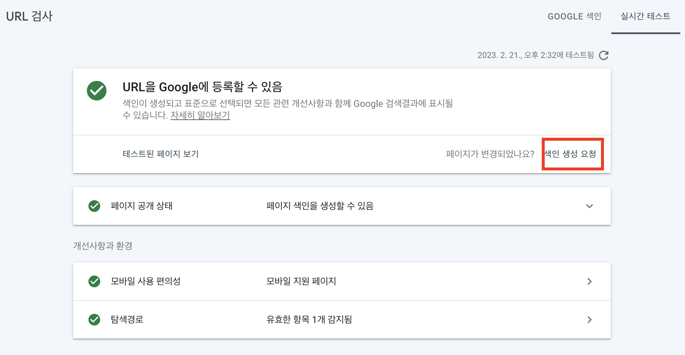
Task: Click the large green checkmark status icon
Action: [97, 91]
